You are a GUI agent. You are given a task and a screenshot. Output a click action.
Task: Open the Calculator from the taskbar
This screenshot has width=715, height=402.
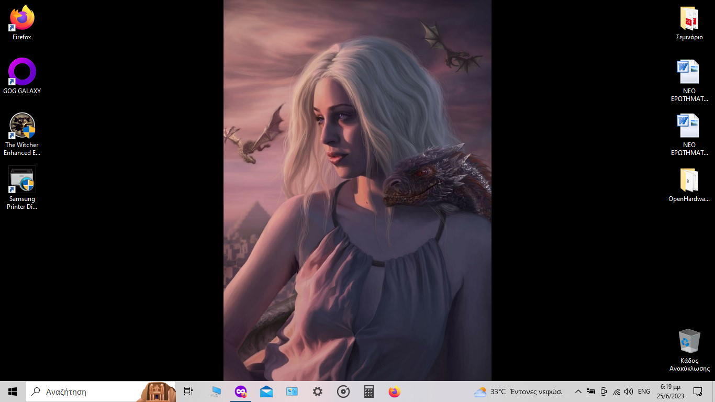tap(368, 392)
